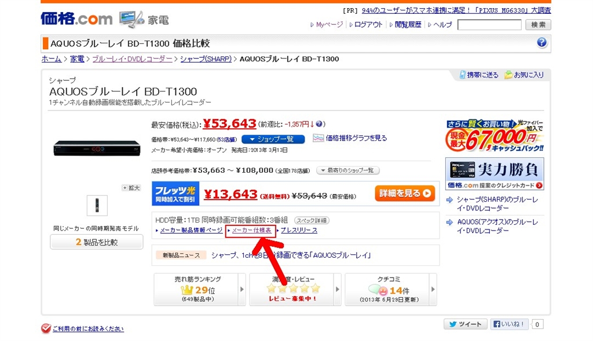Click the ログアウト header link

click(x=368, y=24)
